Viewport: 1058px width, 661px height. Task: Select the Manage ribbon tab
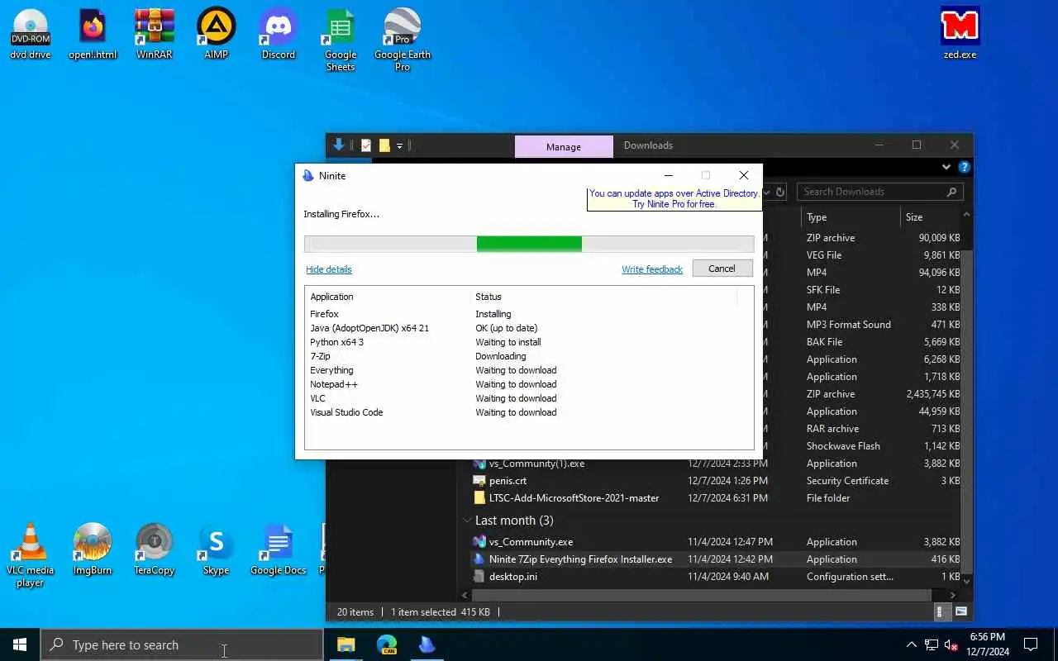point(564,147)
